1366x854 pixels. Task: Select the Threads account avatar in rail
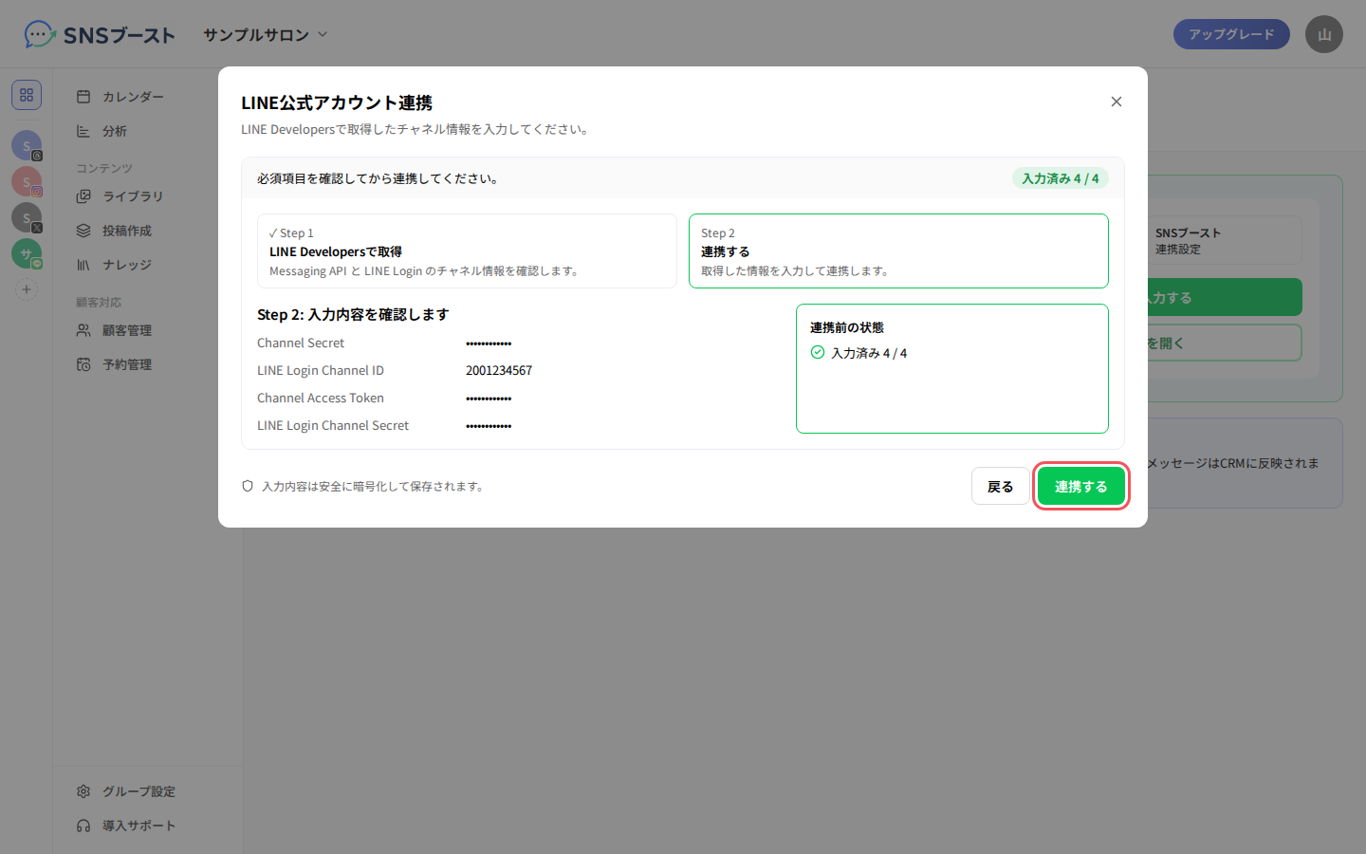coord(27,145)
